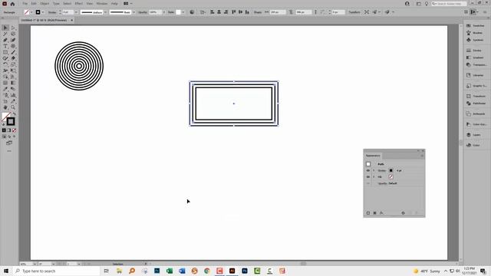This screenshot has height=276, width=491.
Task: Open the Graphic Styles panel
Action: [x=476, y=86]
